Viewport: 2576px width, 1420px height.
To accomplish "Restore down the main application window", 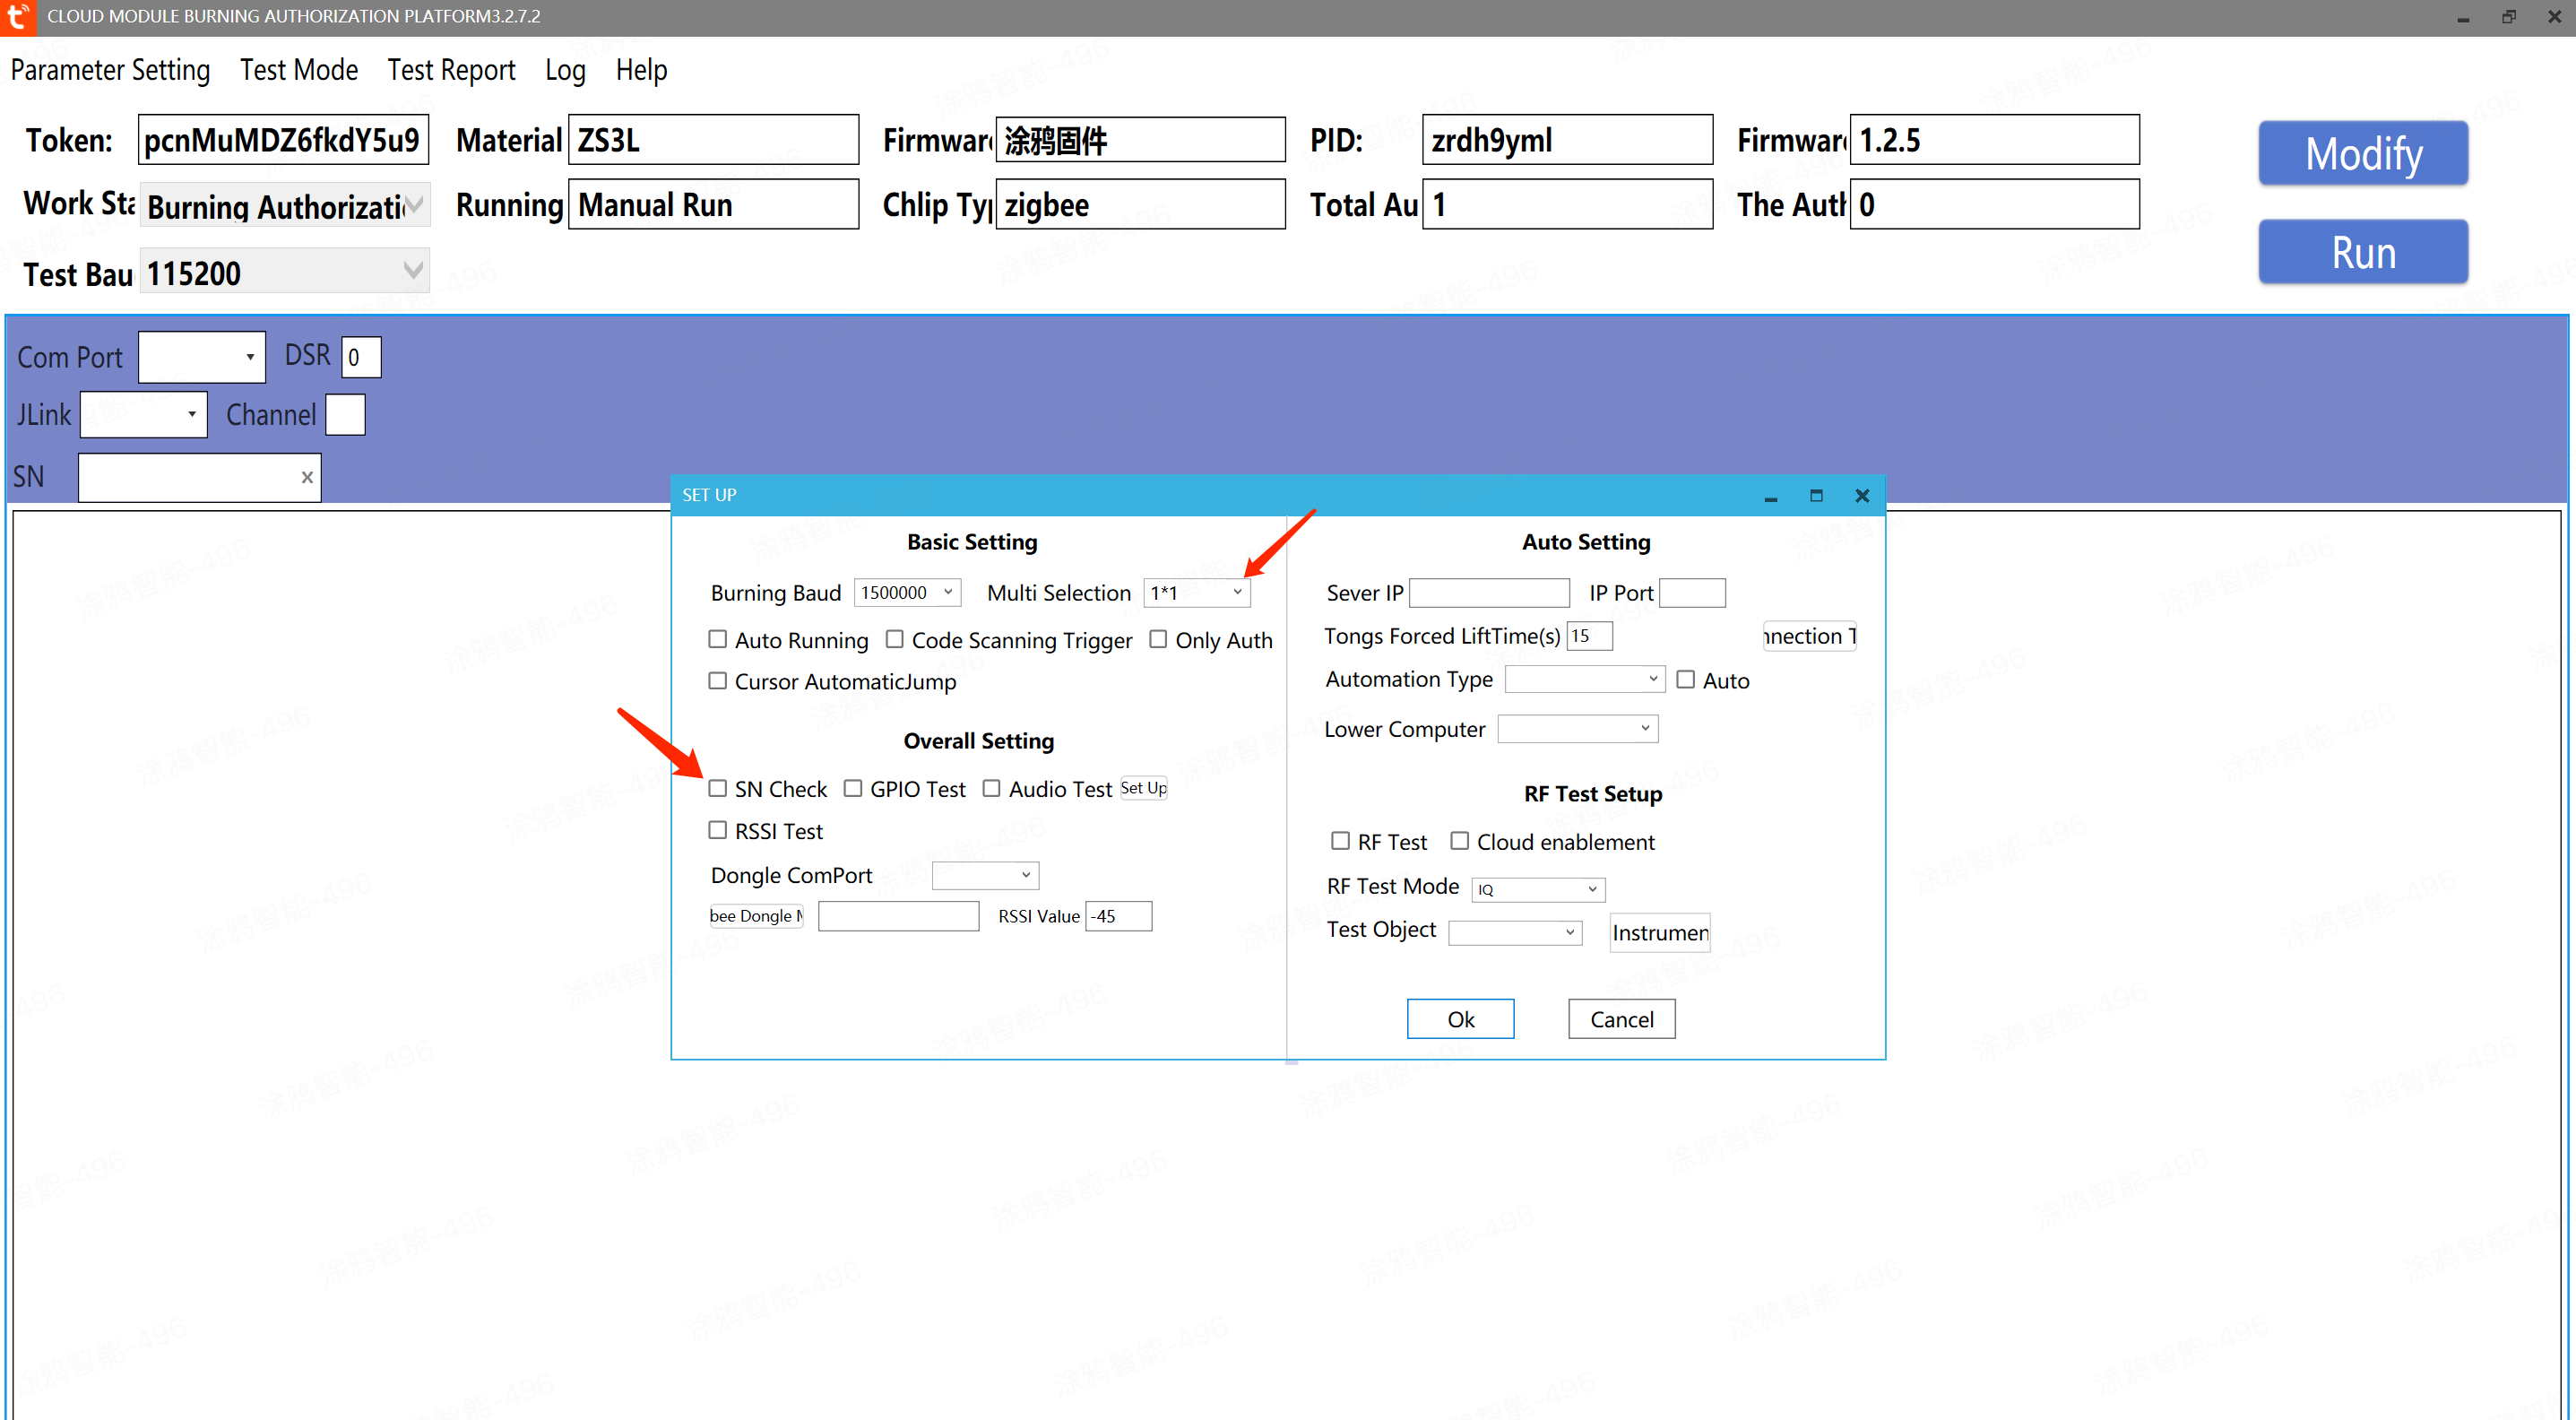I will point(2508,17).
